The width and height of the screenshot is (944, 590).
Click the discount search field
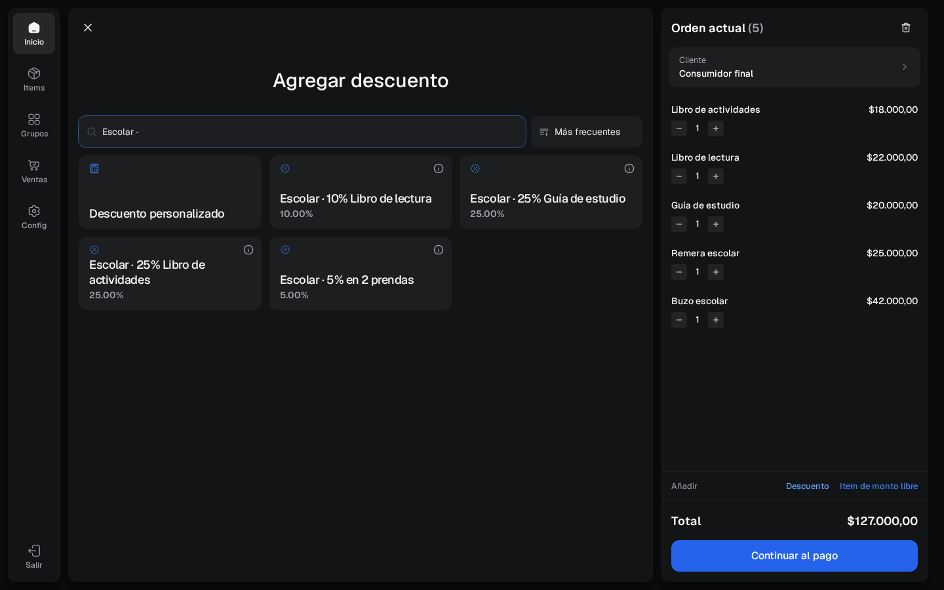click(x=302, y=132)
